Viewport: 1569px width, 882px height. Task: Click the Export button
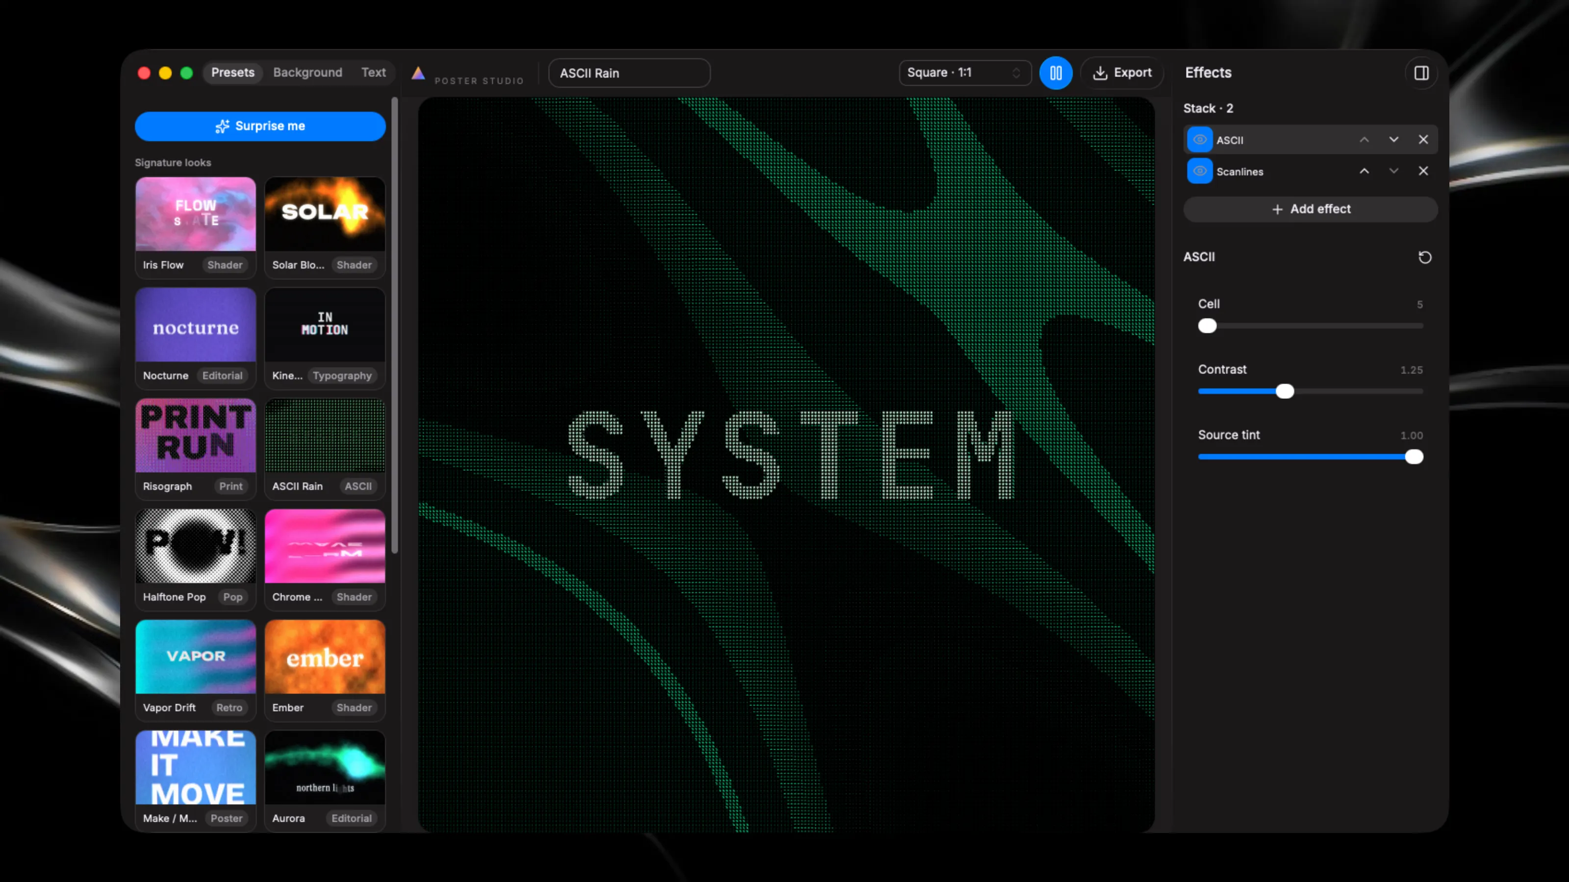(x=1122, y=73)
